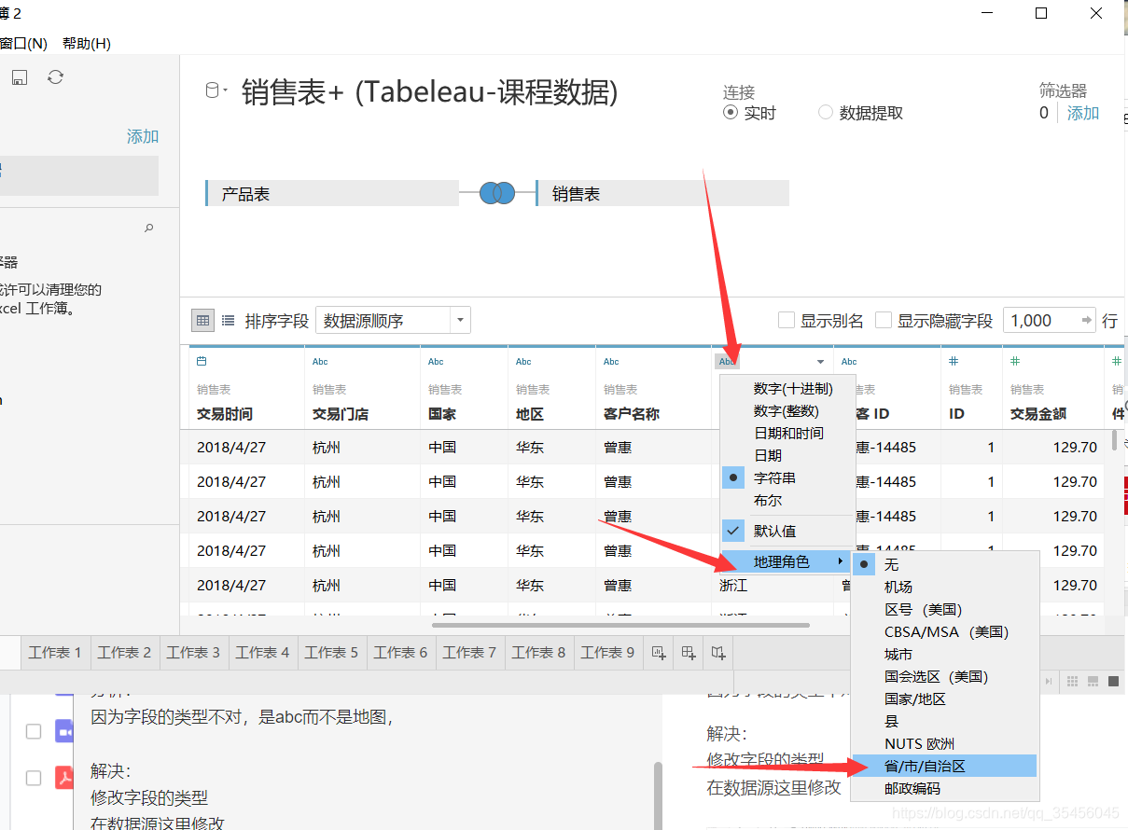The image size is (1128, 830).
Task: Tick the checkbox beside the PDF file
Action: pos(34,778)
